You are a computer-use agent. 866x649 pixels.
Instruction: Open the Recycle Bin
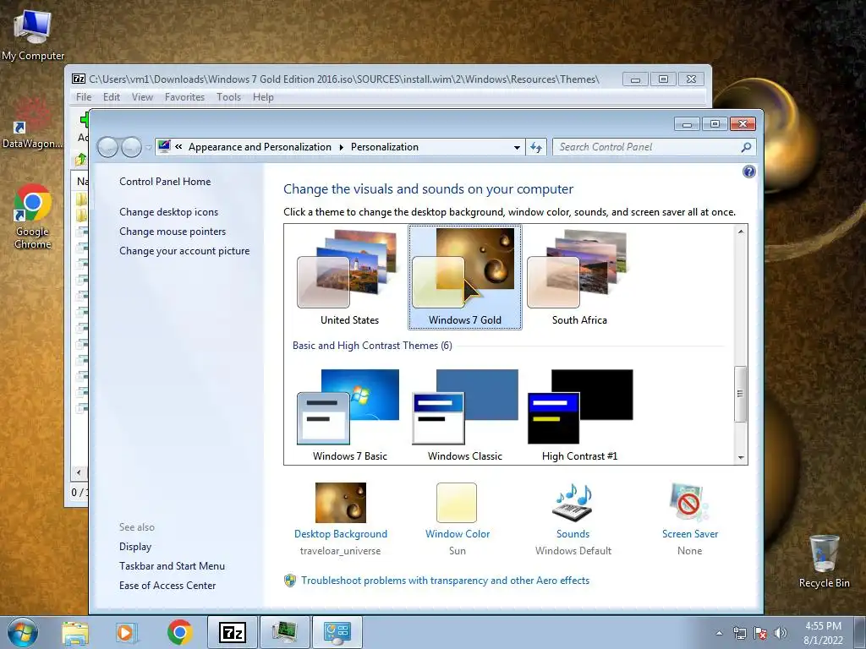pos(824,562)
